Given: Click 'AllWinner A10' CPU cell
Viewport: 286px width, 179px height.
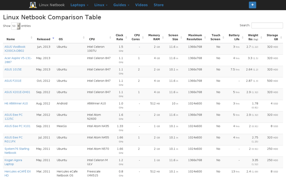Looking at the screenshot, I should [x=96, y=103].
